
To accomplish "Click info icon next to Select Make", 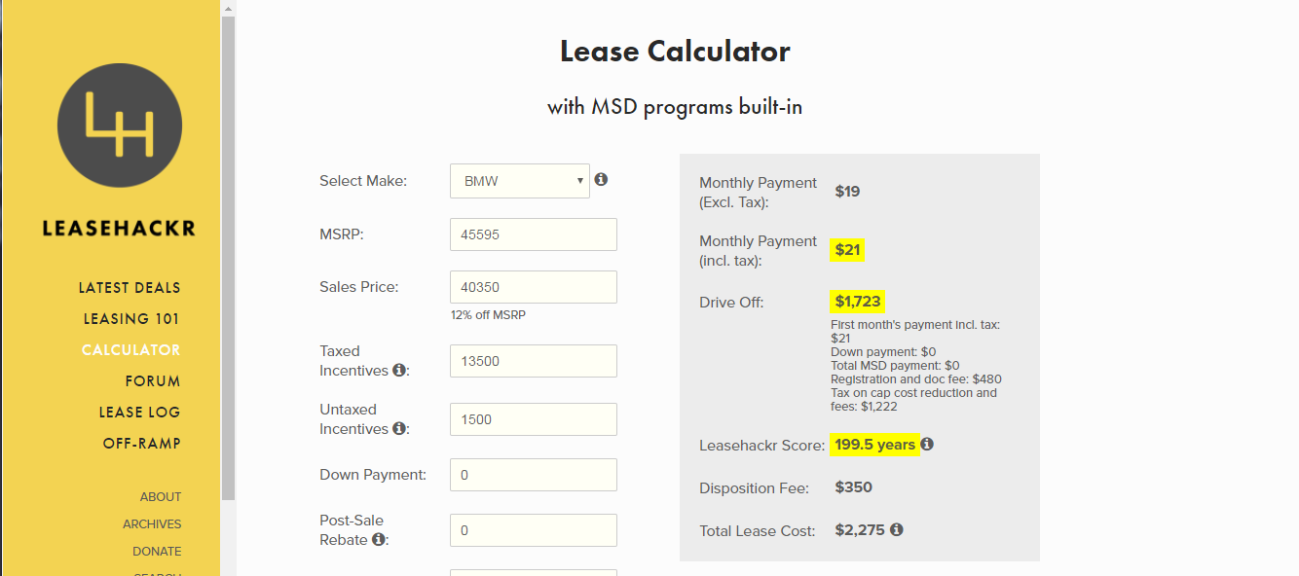I will pos(602,180).
